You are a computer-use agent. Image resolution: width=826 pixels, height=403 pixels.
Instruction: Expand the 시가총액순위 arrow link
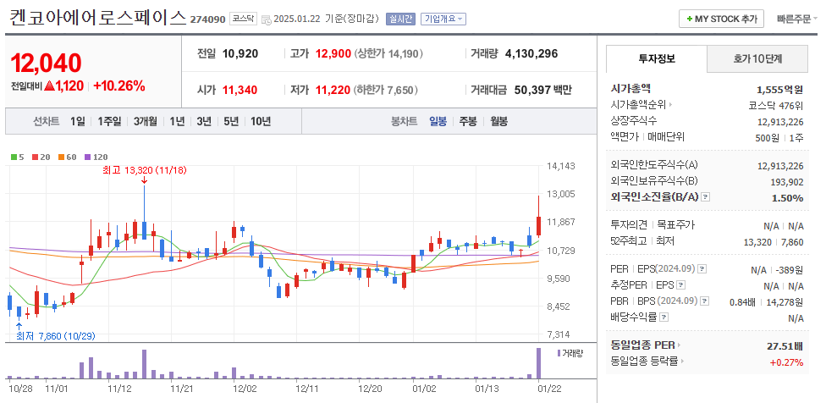(672, 105)
